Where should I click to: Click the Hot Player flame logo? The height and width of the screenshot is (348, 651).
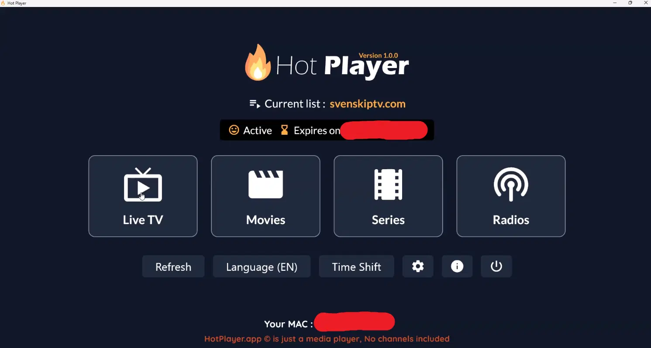258,62
